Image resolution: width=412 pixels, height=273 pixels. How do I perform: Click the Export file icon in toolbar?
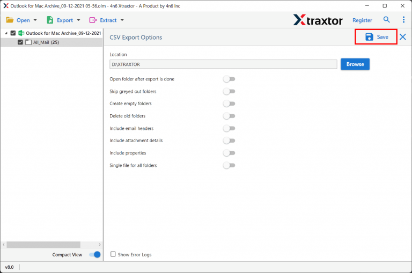click(x=50, y=20)
